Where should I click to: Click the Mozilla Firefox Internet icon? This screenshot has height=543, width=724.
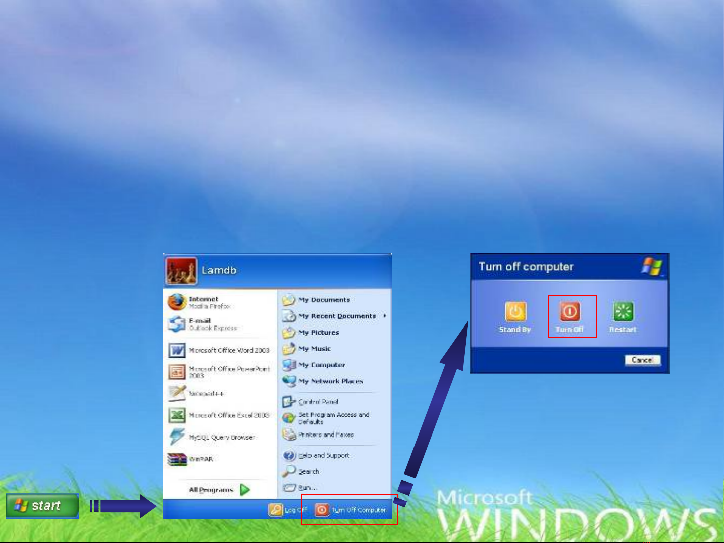point(177,302)
